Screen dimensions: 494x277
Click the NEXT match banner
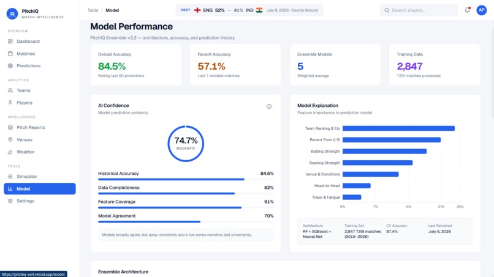coord(249,10)
